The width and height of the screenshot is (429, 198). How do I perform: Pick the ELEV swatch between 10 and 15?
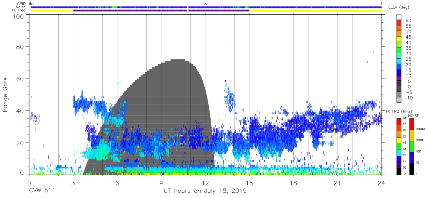point(399,73)
